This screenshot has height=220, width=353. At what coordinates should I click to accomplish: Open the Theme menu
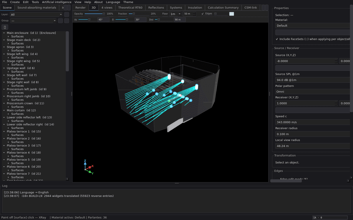[x=128, y=2]
